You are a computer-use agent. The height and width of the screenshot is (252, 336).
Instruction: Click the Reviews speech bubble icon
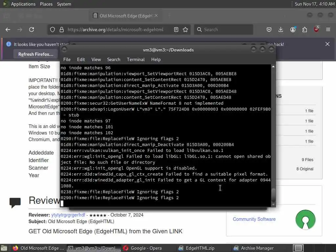click(x=15, y=202)
